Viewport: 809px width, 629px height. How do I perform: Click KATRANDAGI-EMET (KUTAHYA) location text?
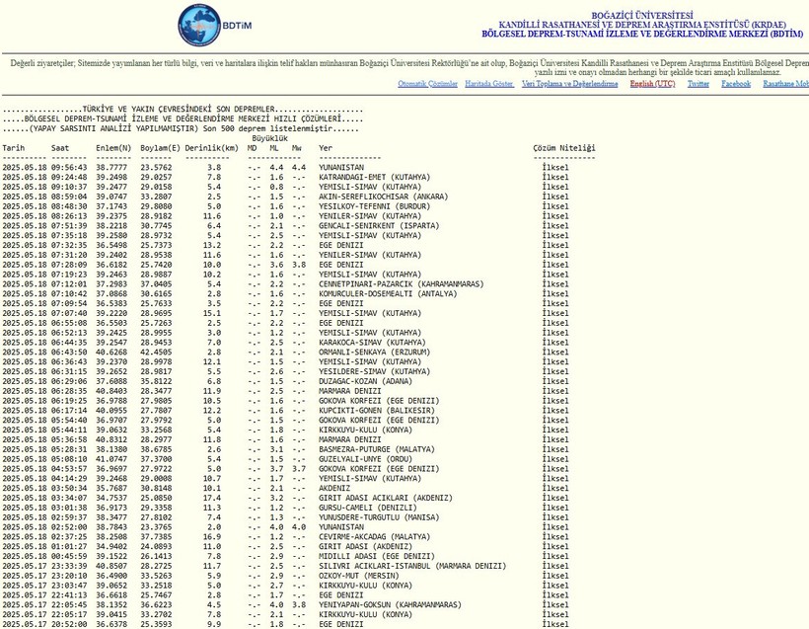click(x=375, y=177)
